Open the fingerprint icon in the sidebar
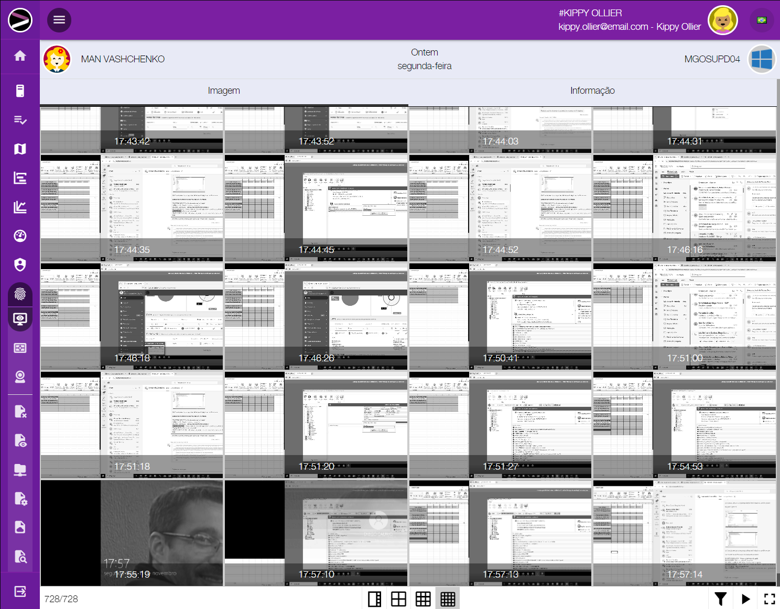The image size is (780, 609). tap(20, 294)
